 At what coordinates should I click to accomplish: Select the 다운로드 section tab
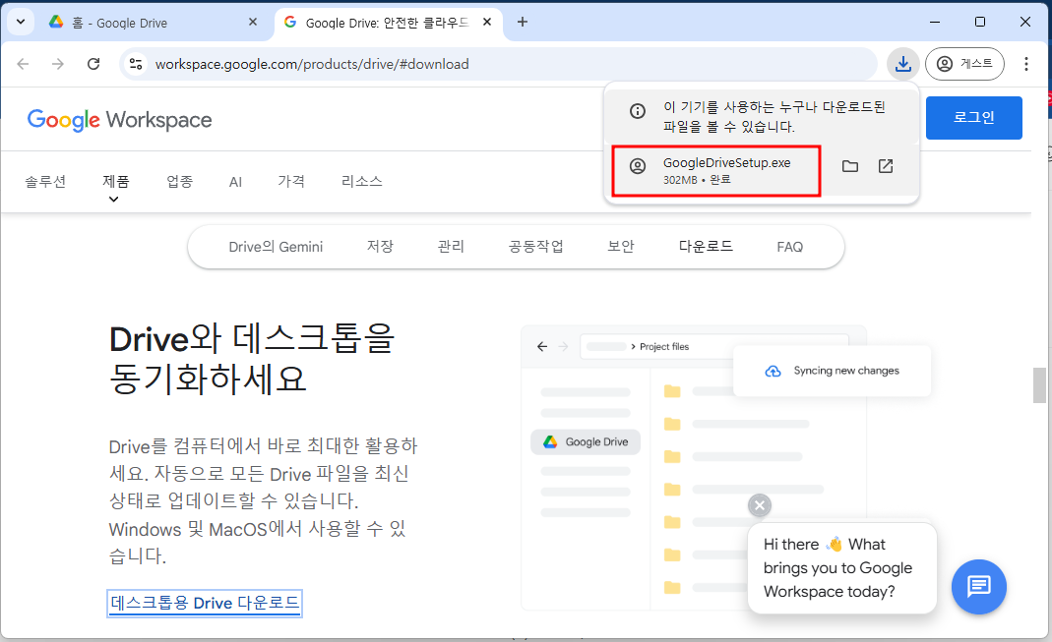click(x=706, y=246)
